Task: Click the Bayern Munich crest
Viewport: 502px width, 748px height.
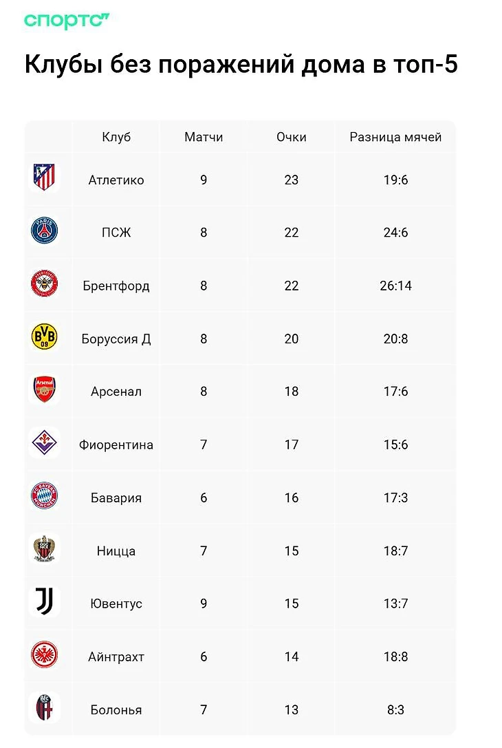Action: click(x=45, y=495)
